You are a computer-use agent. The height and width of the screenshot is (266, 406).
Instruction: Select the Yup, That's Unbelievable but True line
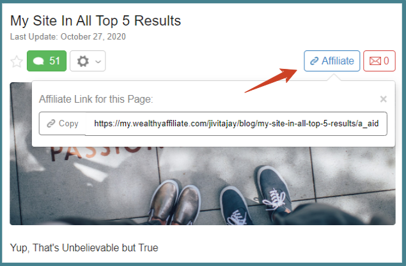tap(84, 248)
